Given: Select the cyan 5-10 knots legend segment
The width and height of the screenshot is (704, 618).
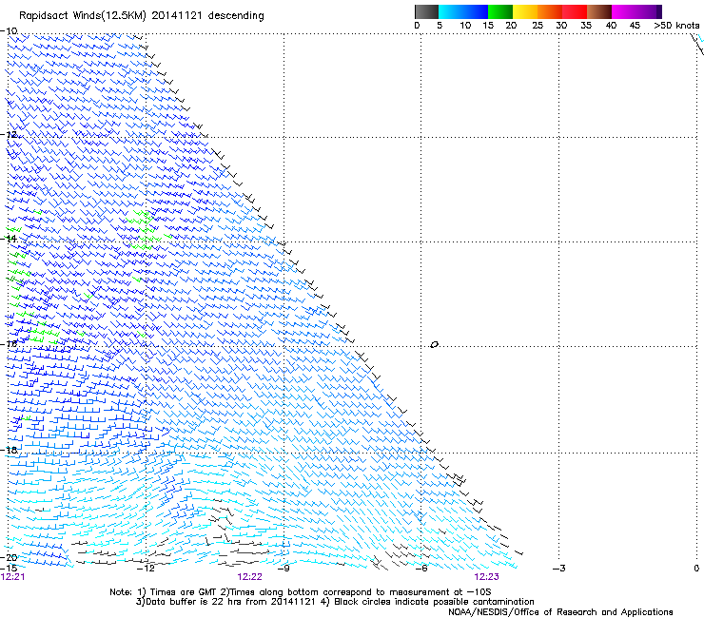Looking at the screenshot, I should point(451,11).
